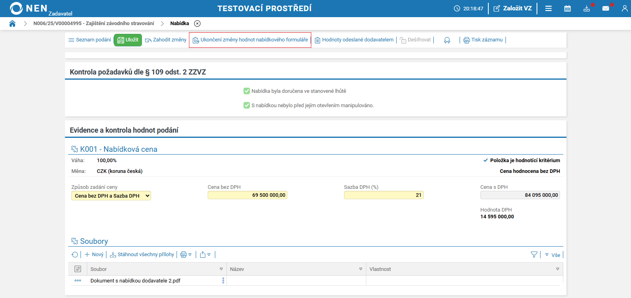Toggle select-all rows icon in files table
This screenshot has height=298, width=631.
pos(78,269)
